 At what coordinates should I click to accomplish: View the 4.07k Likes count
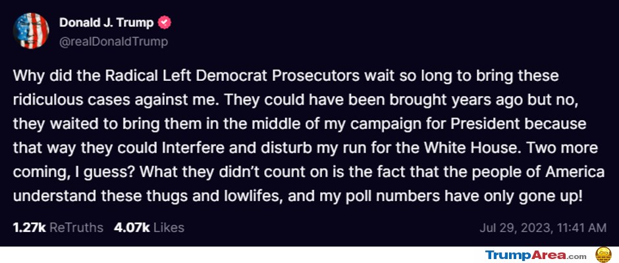tap(132, 227)
